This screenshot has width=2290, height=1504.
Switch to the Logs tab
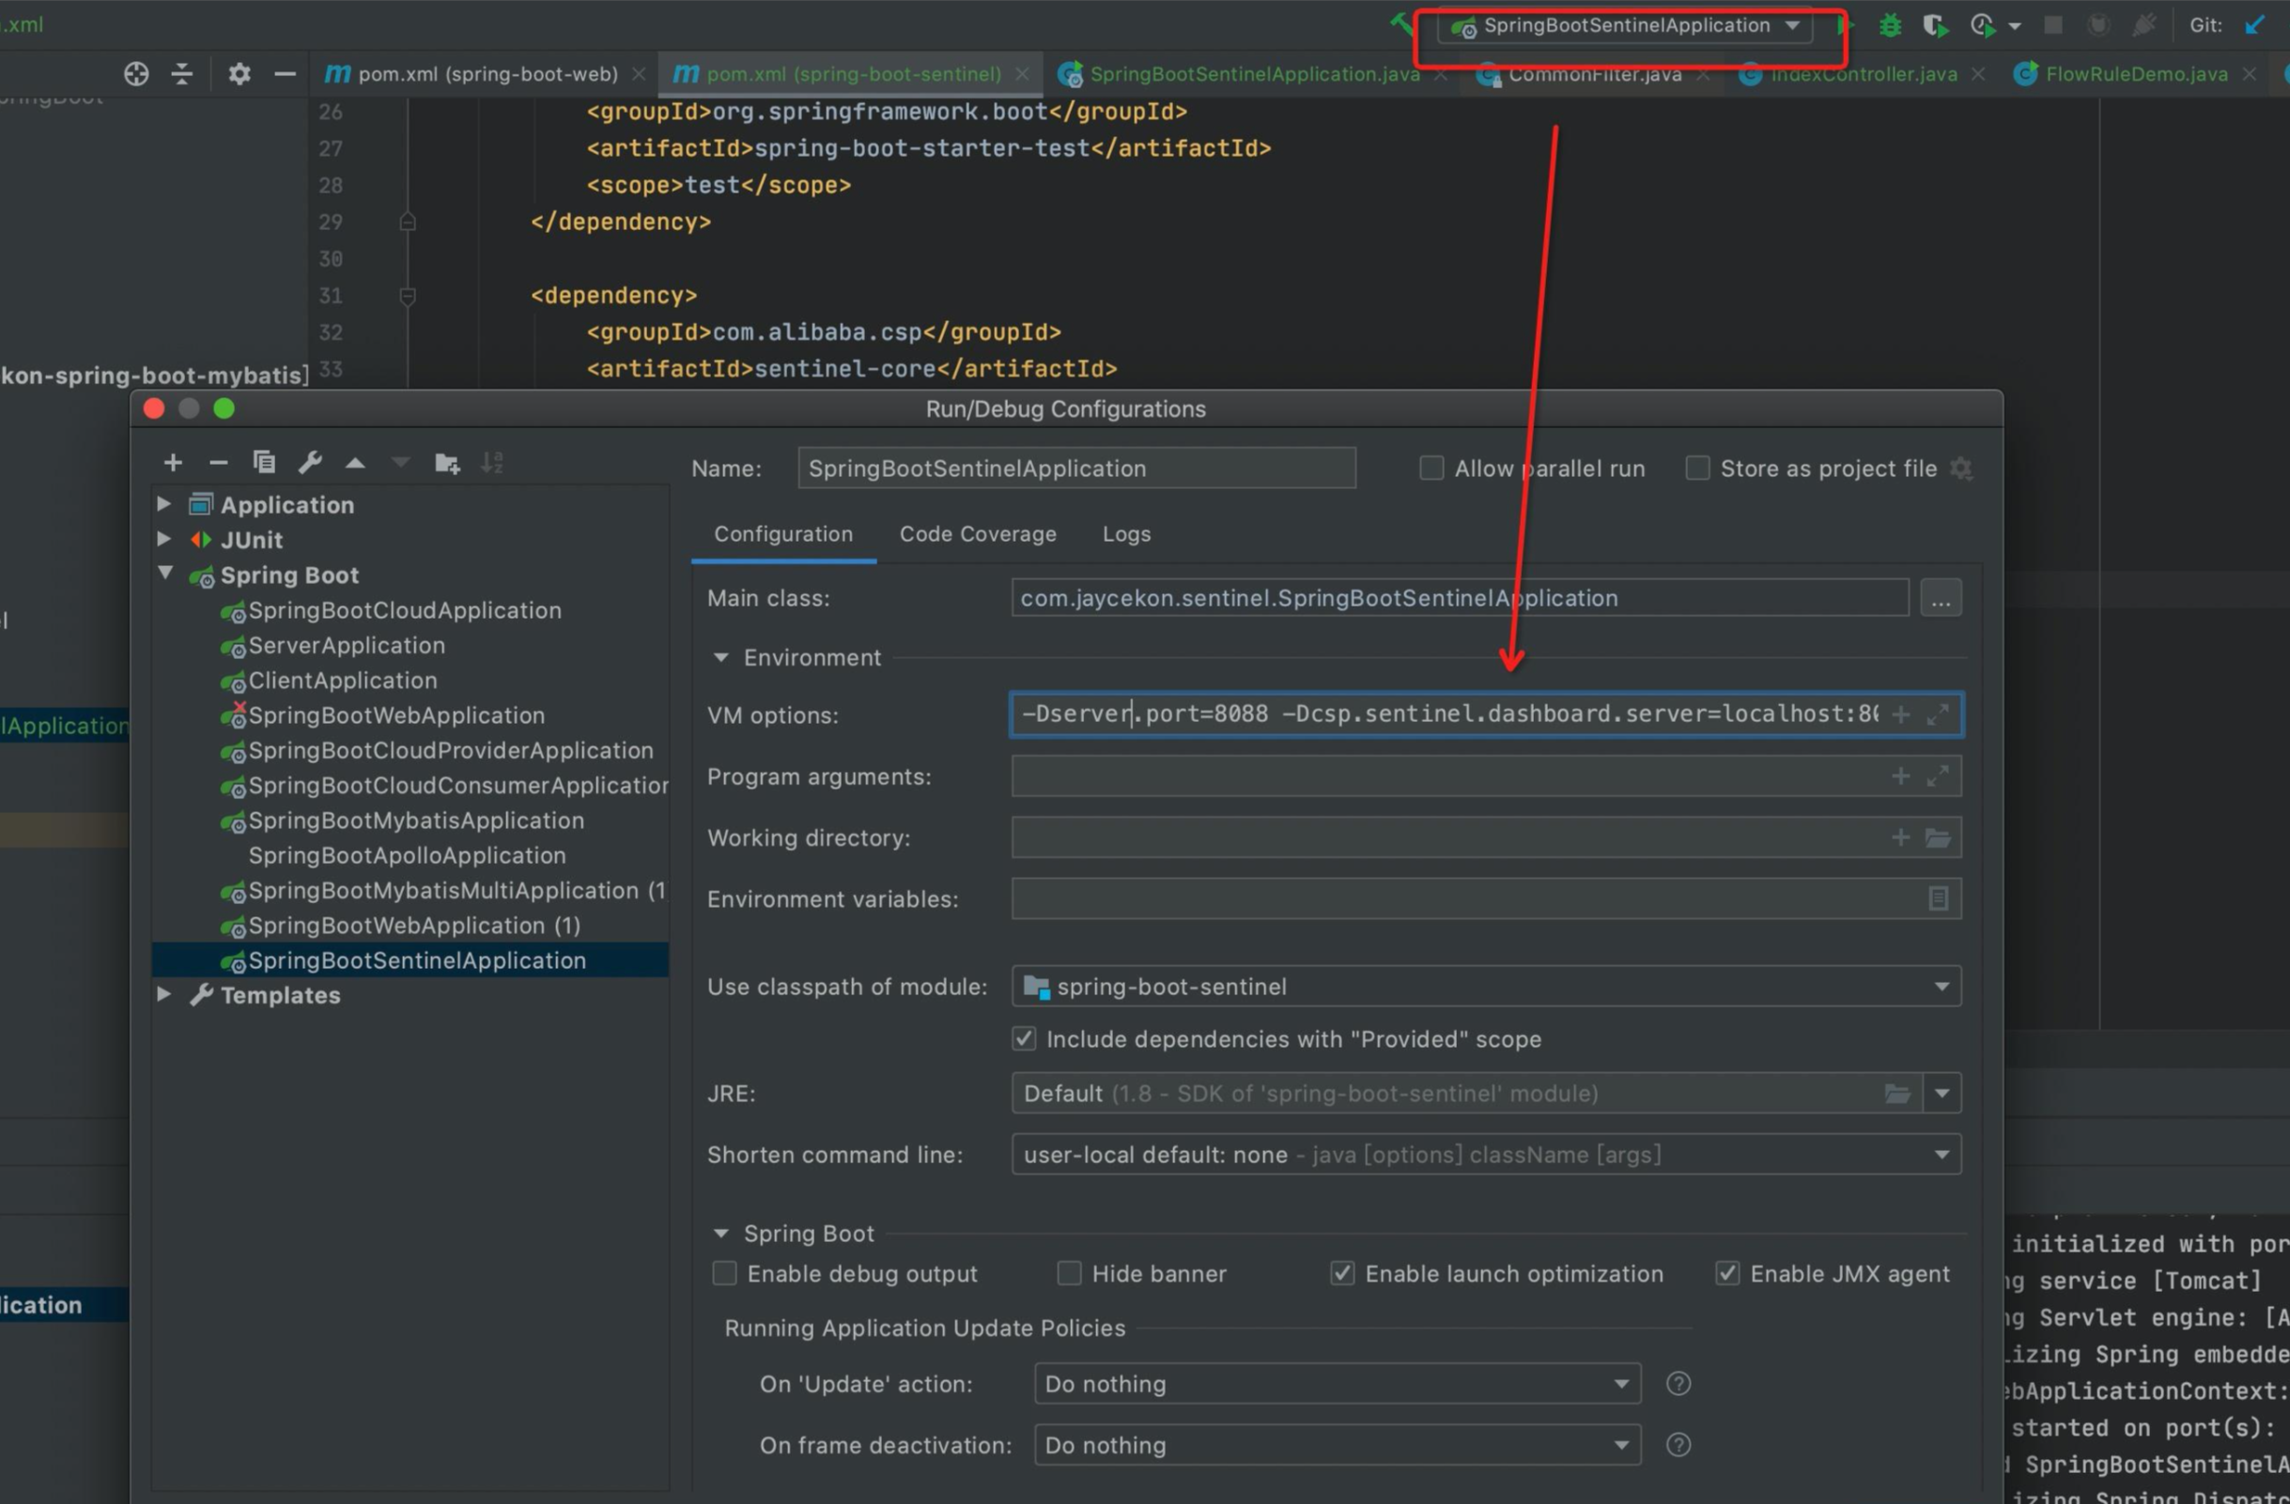1126,534
